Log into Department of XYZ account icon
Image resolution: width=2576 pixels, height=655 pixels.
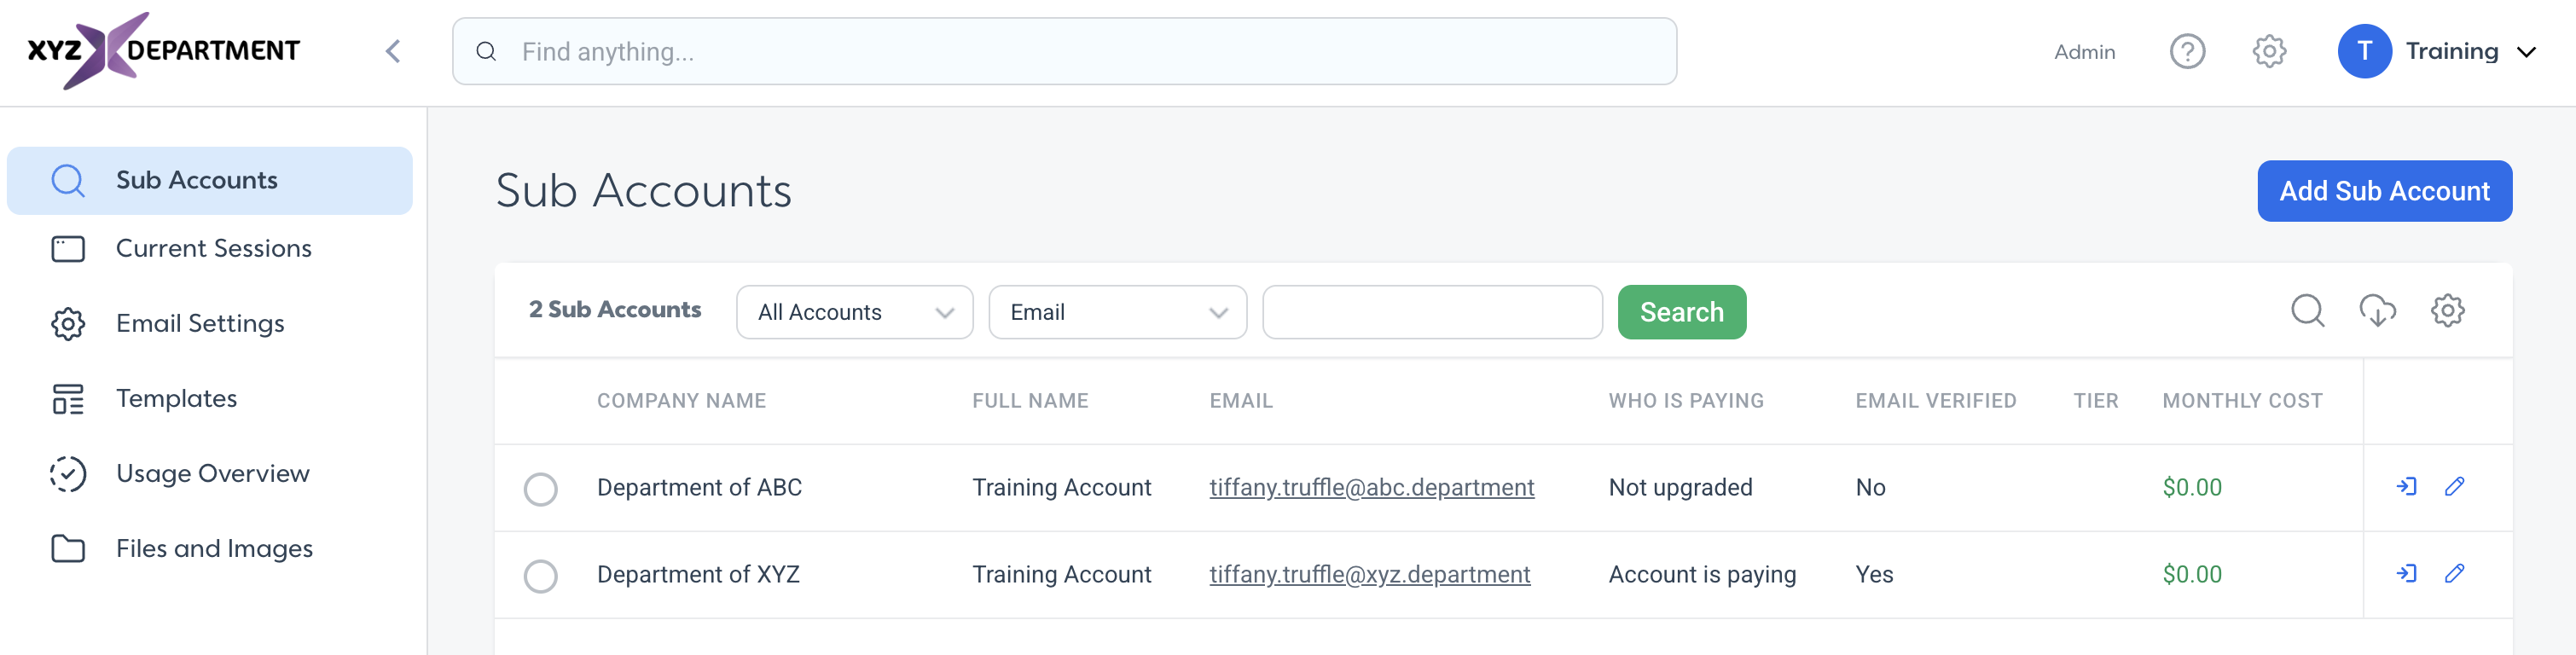[2406, 574]
